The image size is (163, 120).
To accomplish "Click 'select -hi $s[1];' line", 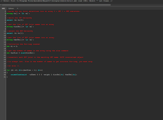I will pos(15,33).
